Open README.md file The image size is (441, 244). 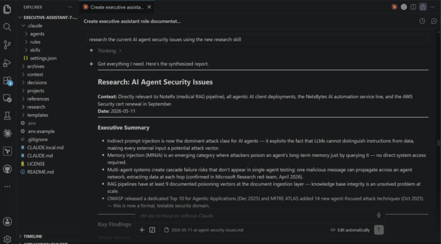[47, 172]
